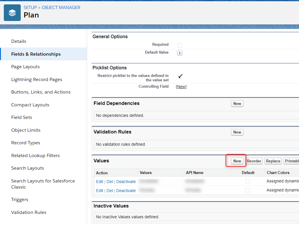Open Object Limits section

(26, 130)
